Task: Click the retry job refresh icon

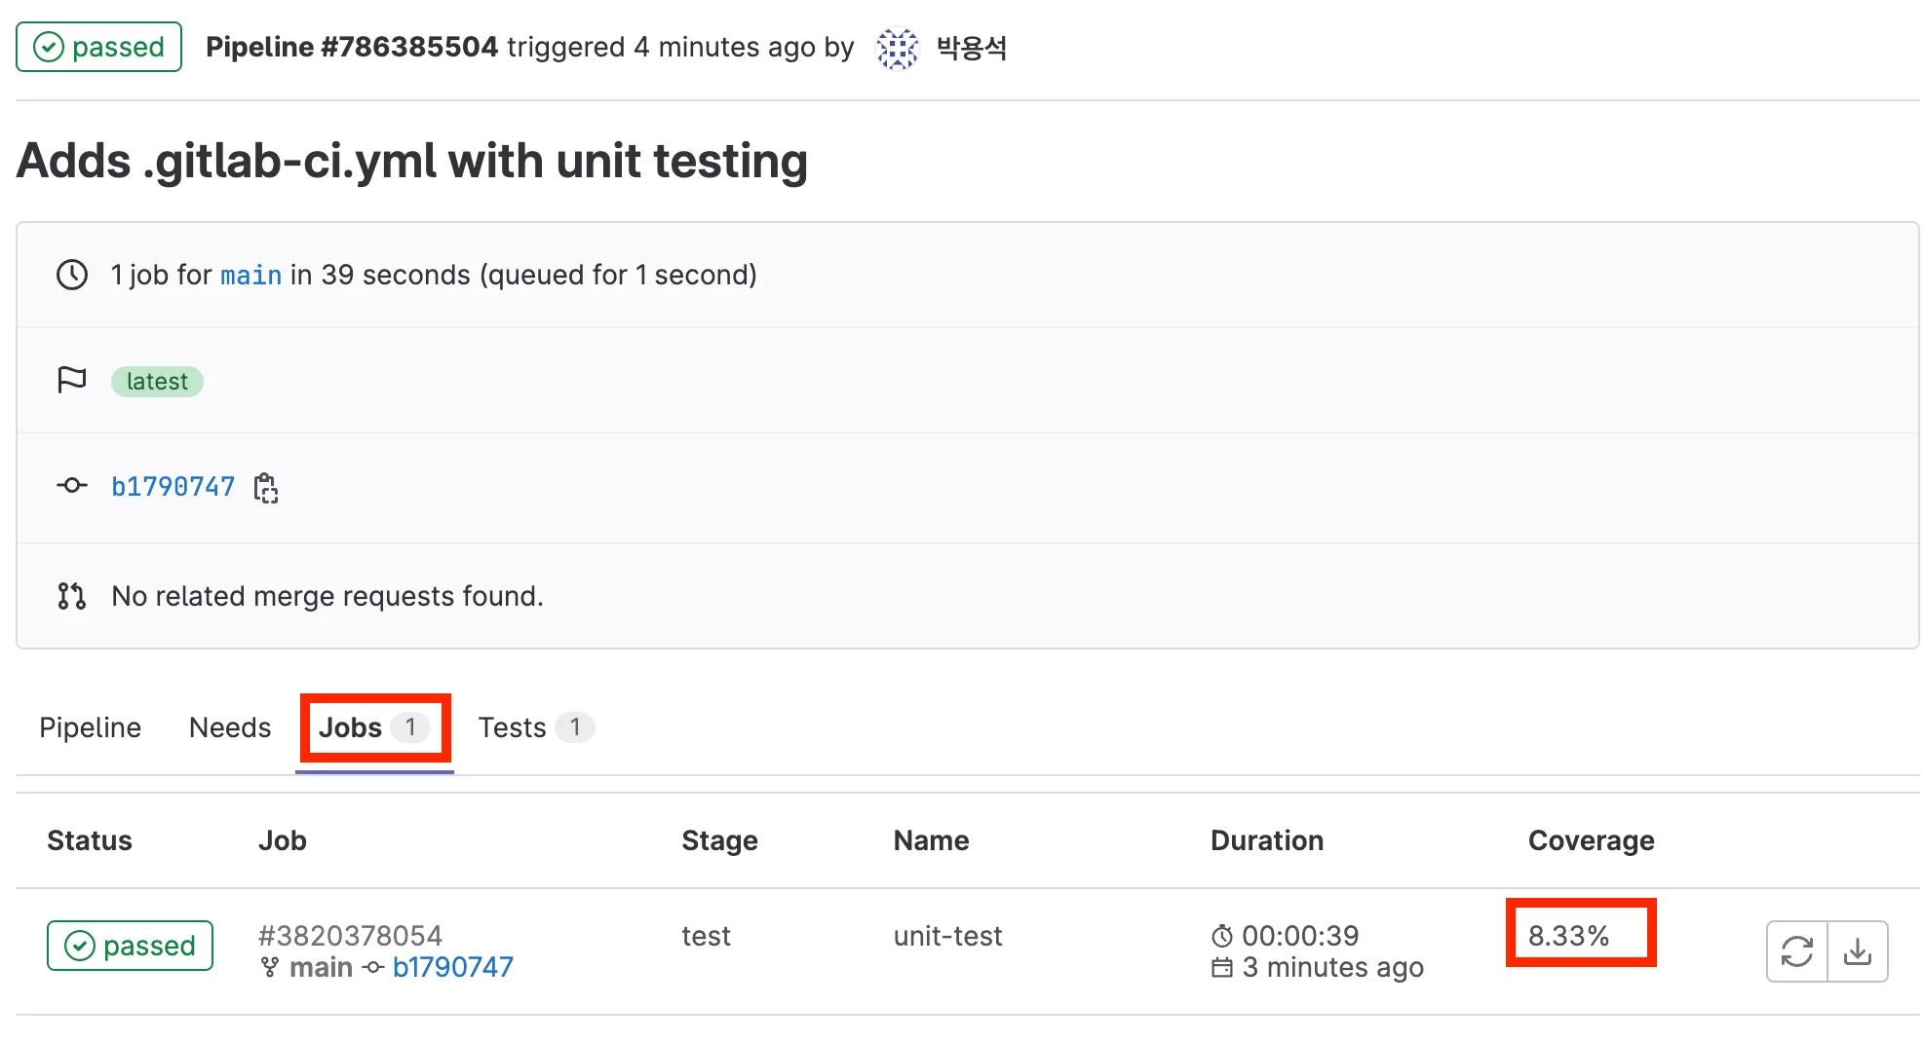Action: point(1796,950)
